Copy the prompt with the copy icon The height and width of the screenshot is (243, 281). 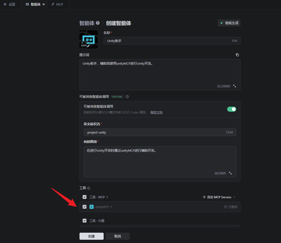(x=237, y=55)
